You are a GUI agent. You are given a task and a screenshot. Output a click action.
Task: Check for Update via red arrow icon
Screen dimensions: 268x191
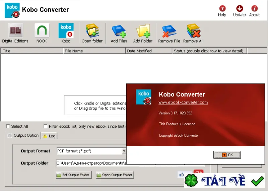tap(239, 11)
